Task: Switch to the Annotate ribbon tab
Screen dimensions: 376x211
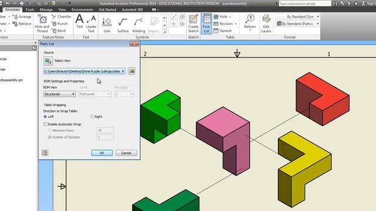Action: [12, 9]
